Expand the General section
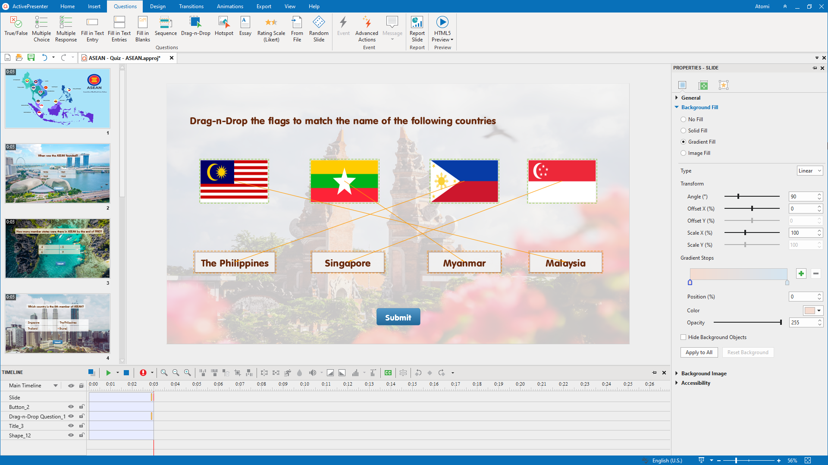Image resolution: width=828 pixels, height=465 pixels. [677, 98]
